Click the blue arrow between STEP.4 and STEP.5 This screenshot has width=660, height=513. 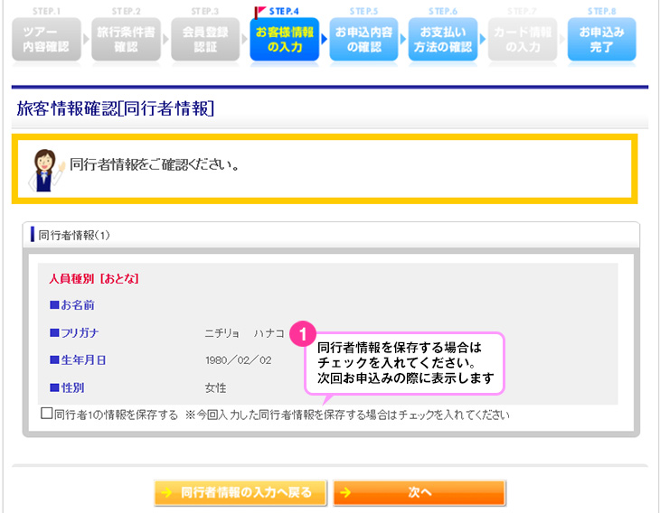coord(324,41)
